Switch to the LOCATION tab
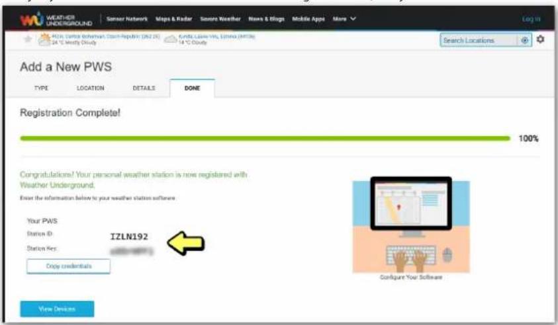The image size is (558, 325). (91, 88)
